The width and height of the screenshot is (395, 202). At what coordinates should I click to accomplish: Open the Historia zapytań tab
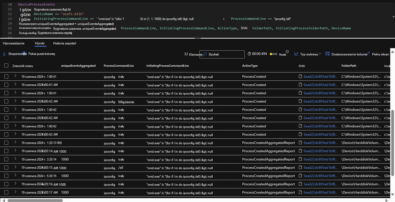pos(64,43)
